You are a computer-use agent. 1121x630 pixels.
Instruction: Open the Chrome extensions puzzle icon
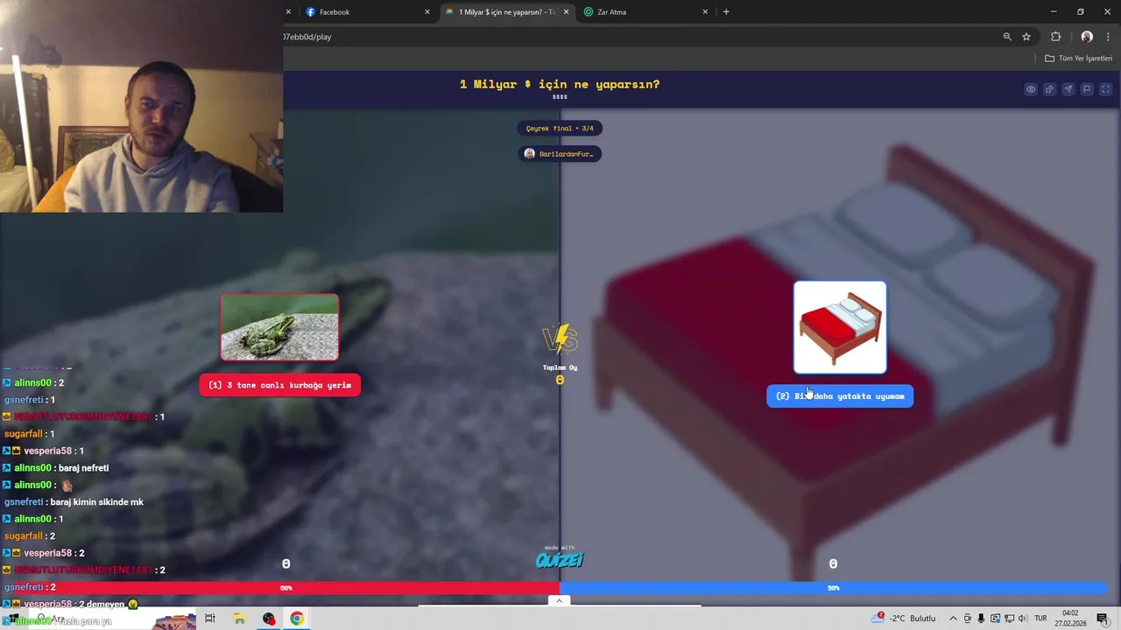pyautogui.click(x=1055, y=37)
